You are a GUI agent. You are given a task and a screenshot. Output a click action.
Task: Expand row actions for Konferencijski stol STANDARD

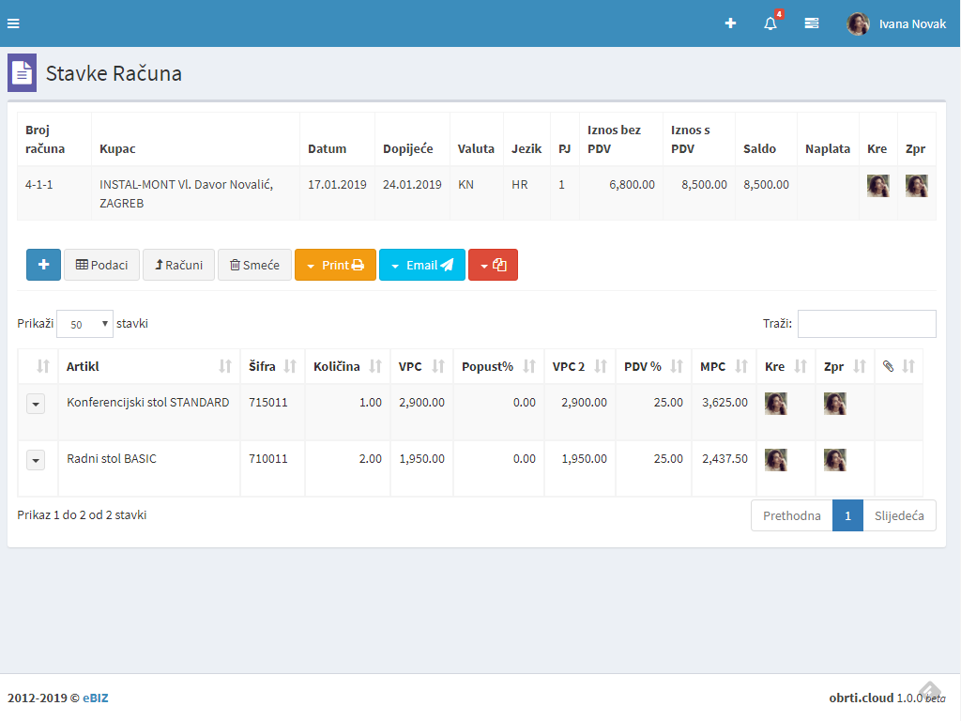coord(36,404)
